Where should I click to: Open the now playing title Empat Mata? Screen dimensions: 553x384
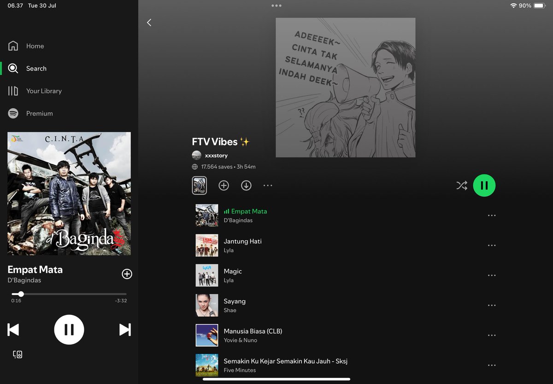(35, 270)
